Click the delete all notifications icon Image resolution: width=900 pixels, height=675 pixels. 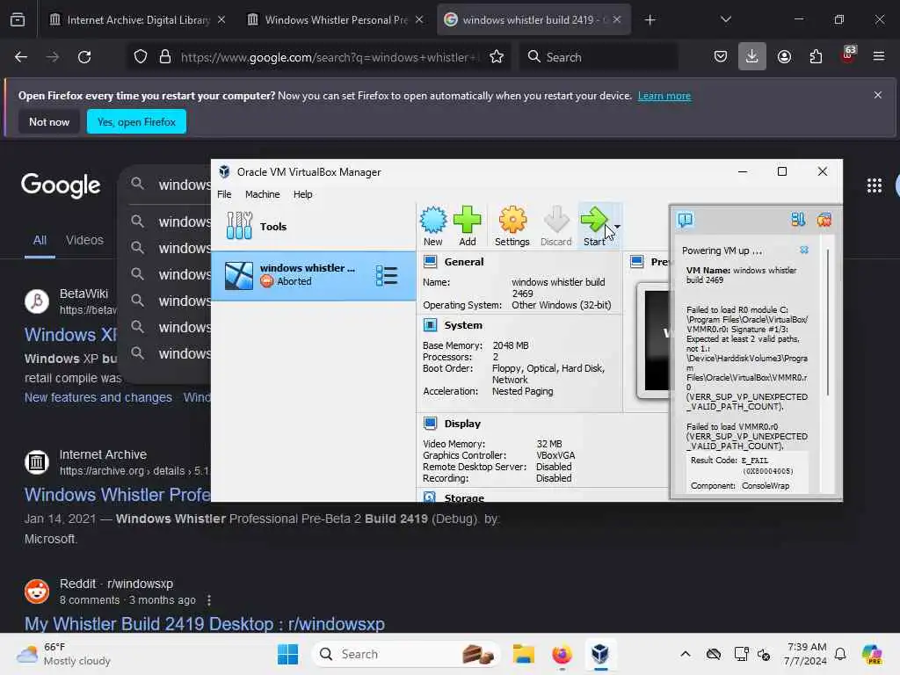(x=824, y=219)
